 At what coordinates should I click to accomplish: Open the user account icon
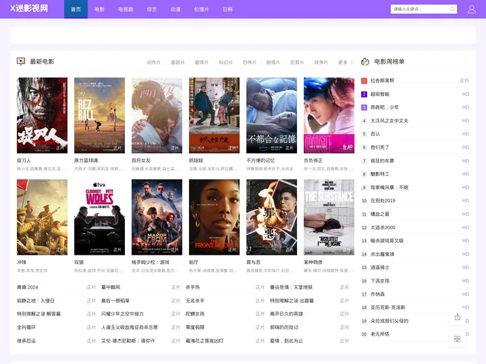click(471, 9)
